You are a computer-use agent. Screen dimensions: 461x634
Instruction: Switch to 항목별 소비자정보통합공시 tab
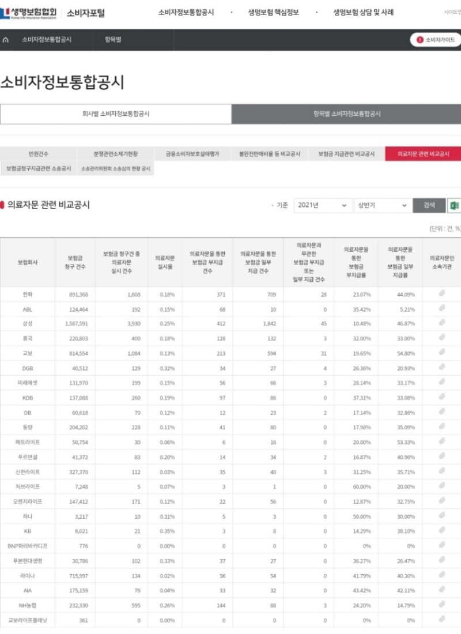[346, 114]
